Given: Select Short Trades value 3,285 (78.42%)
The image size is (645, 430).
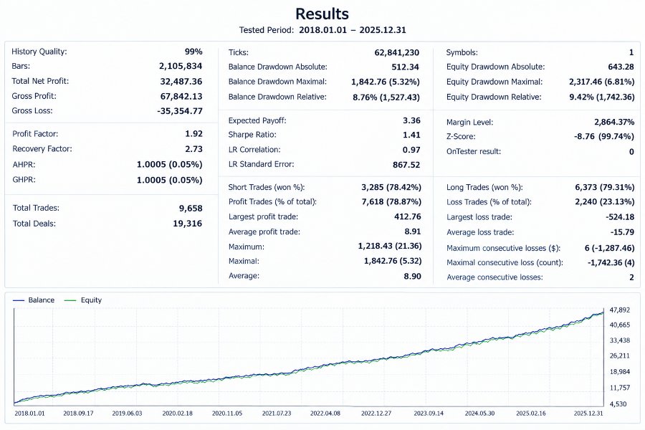Looking at the screenshot, I should pyautogui.click(x=391, y=187).
